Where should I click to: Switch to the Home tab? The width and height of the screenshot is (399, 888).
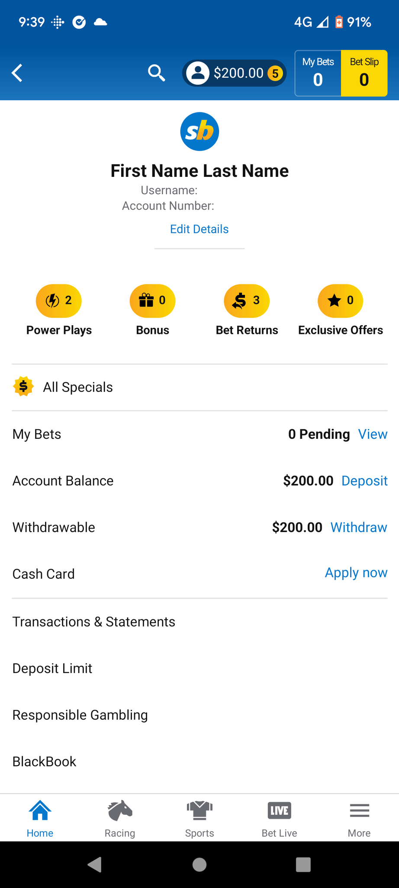(40, 818)
